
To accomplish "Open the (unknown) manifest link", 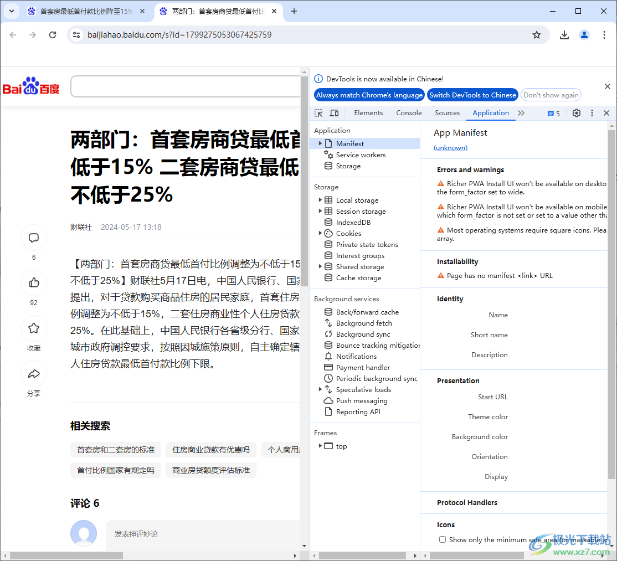I will (x=450, y=148).
